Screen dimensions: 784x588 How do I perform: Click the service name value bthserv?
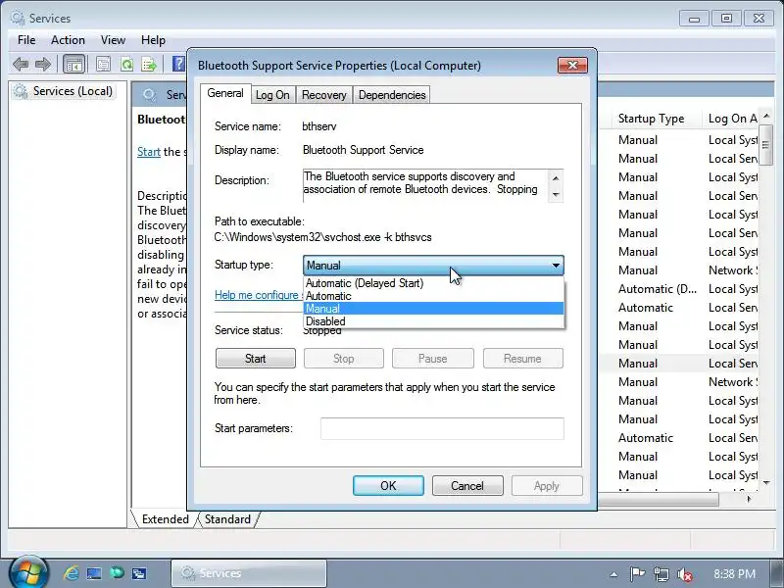click(x=319, y=126)
